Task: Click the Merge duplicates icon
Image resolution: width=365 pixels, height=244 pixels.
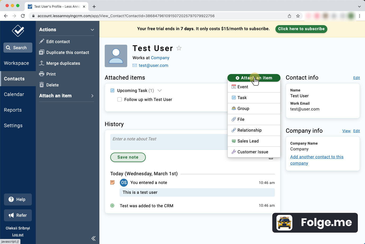Action: 42,63
